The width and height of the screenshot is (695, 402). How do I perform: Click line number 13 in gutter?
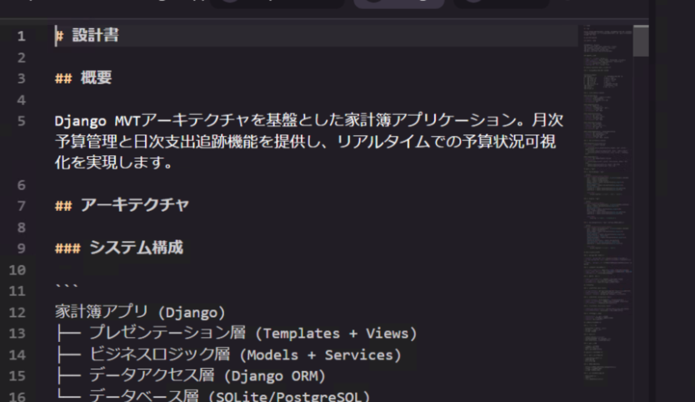point(17,334)
